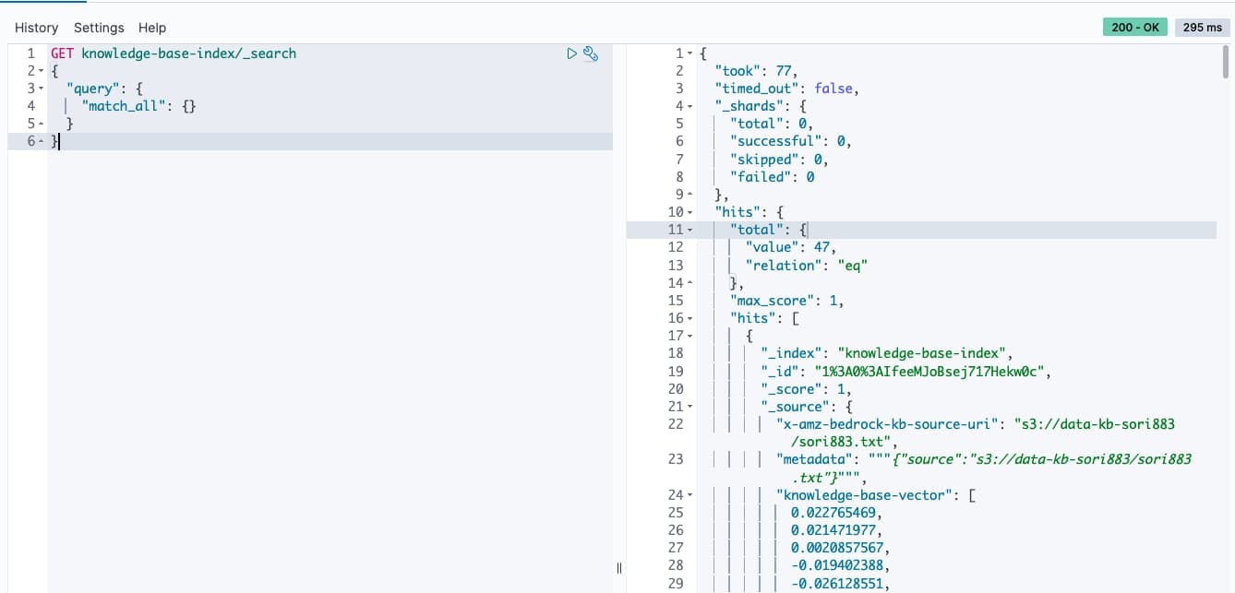The height and width of the screenshot is (593, 1235).
Task: Click the "metadata" line in response
Action: click(984, 468)
